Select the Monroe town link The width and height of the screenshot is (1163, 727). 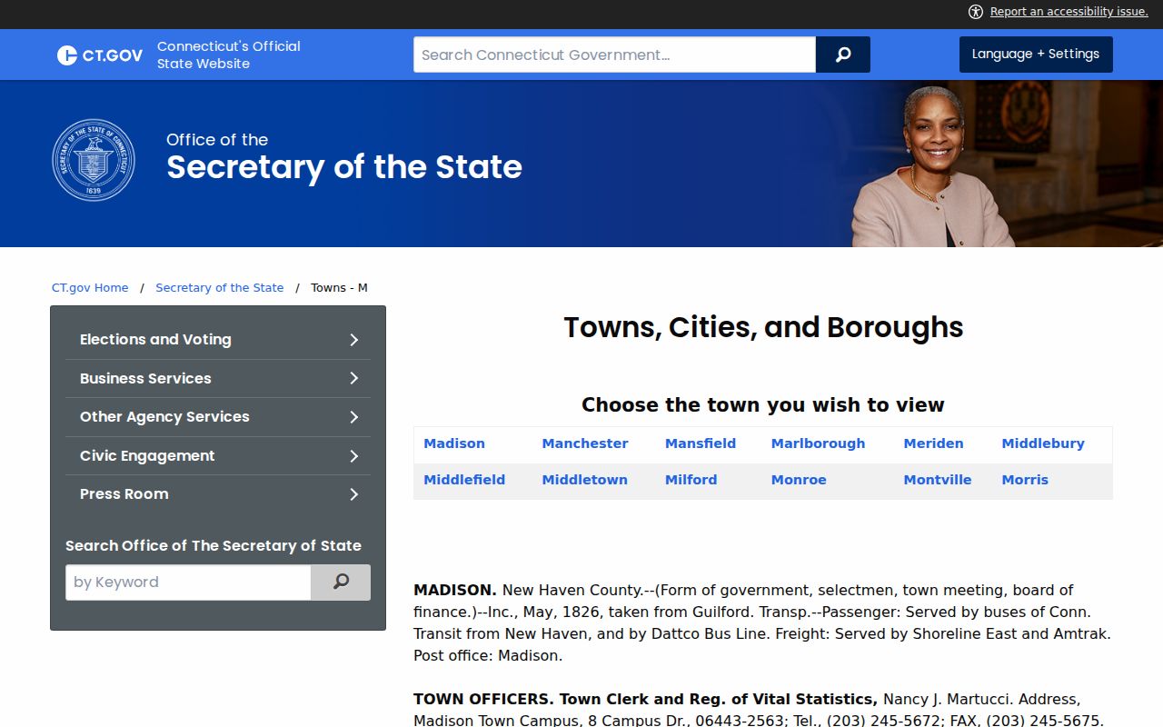coord(799,480)
